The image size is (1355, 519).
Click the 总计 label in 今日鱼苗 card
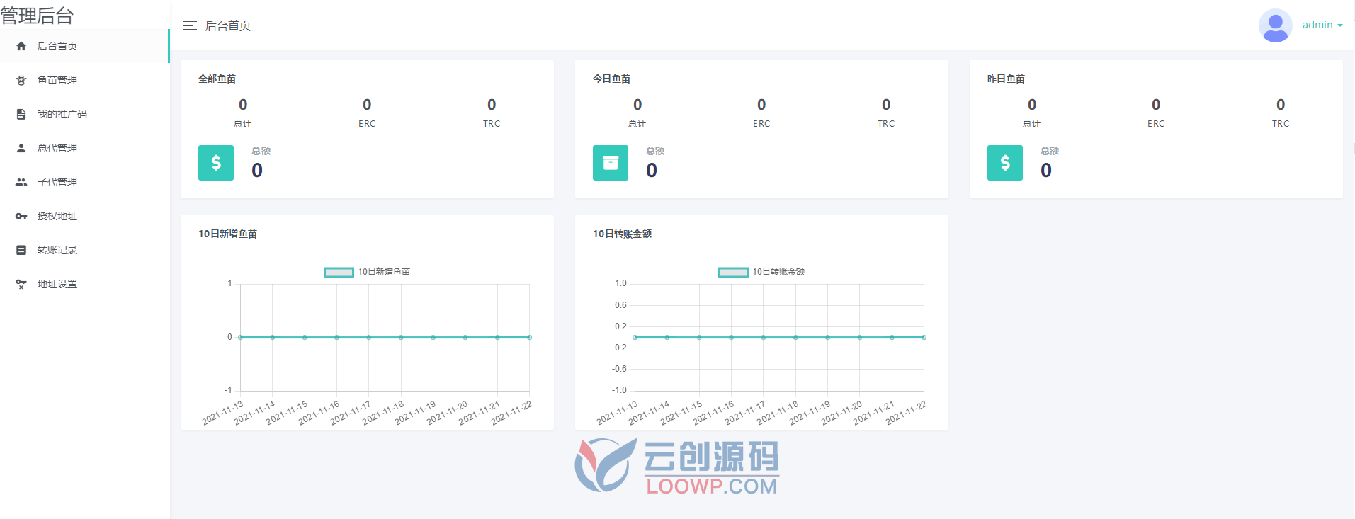[x=637, y=124]
